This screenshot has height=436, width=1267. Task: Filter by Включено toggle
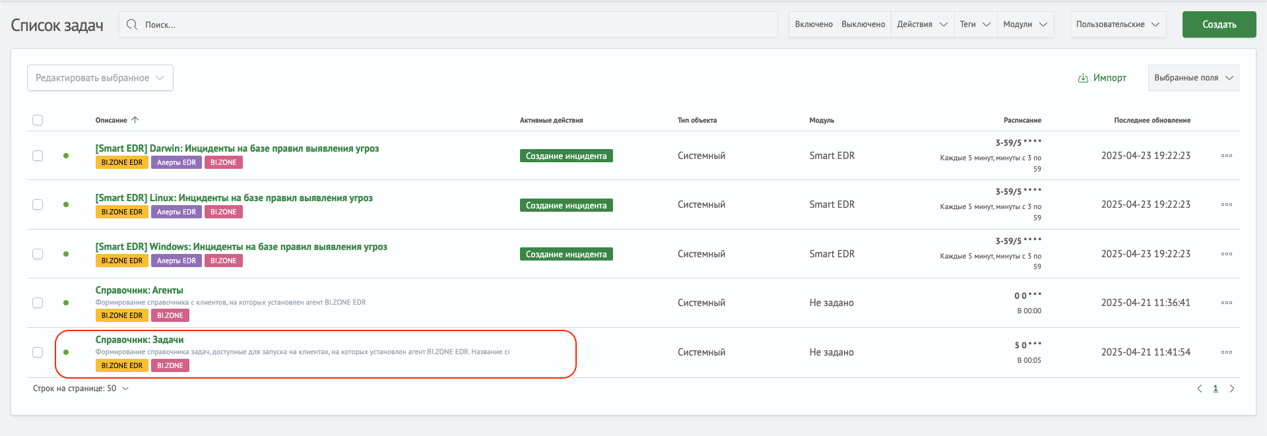click(x=814, y=24)
